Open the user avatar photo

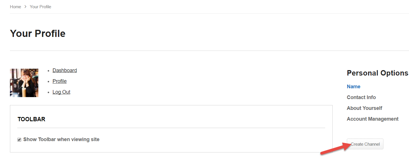(x=24, y=83)
